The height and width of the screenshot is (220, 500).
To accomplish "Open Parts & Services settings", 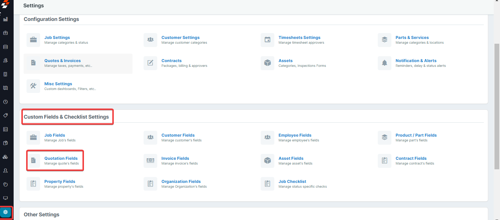I will pos(412,37).
